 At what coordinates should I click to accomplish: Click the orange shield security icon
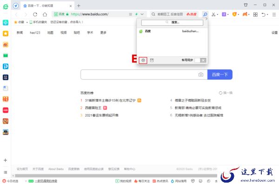click(x=234, y=14)
